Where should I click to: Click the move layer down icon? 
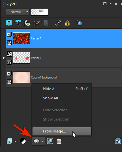pyautogui.click(x=18, y=23)
